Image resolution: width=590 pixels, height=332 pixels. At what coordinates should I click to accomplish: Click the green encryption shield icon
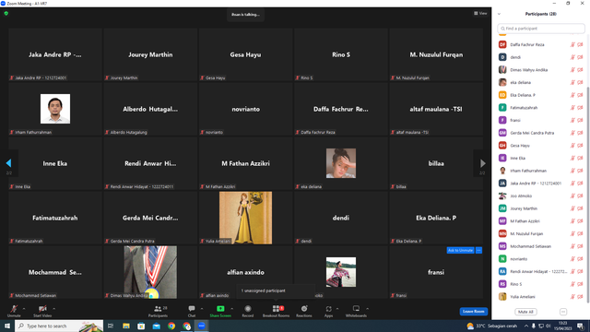[x=6, y=13]
